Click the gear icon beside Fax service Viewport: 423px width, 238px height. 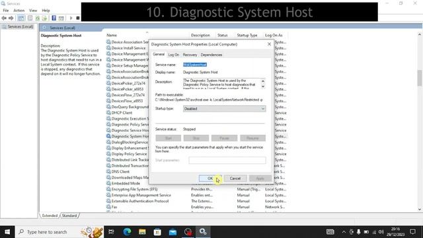point(108,207)
